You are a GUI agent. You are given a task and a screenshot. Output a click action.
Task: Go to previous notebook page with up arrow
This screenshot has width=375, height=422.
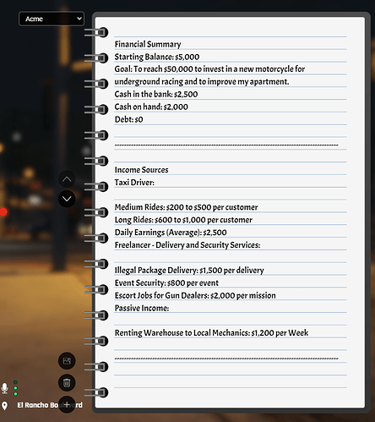coord(67,179)
